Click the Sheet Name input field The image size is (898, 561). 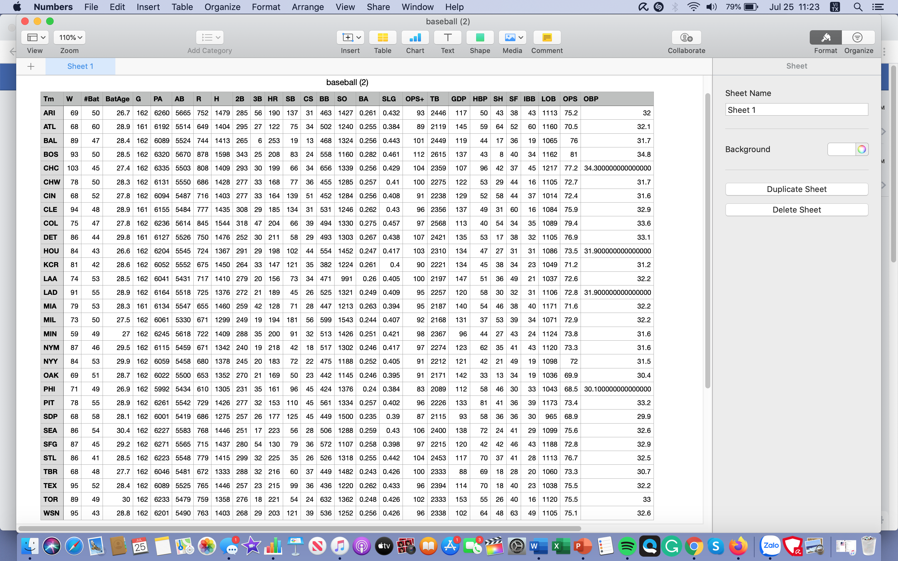(796, 110)
